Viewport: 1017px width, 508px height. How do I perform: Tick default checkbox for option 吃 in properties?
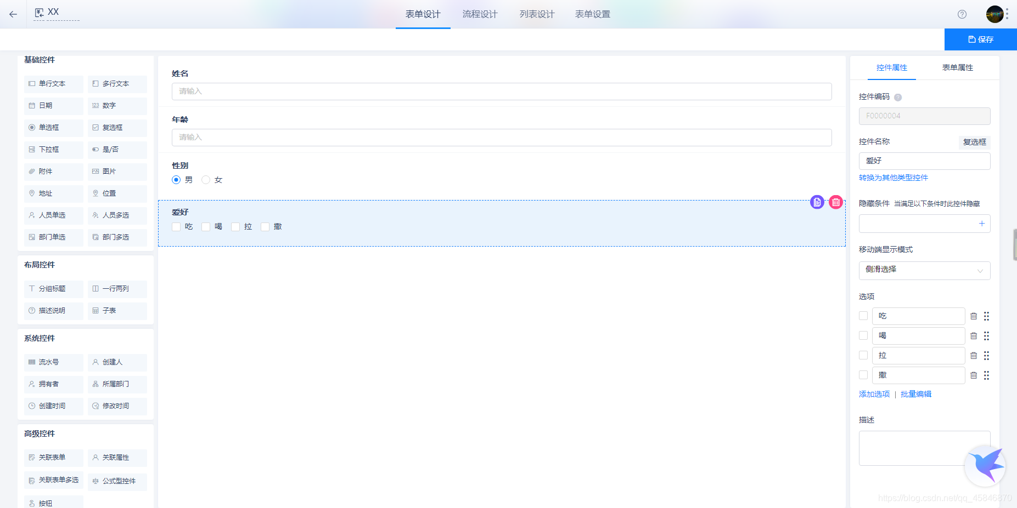pyautogui.click(x=863, y=316)
